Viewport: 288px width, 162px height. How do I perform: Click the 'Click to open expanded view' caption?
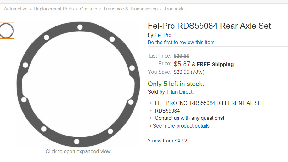point(78,152)
